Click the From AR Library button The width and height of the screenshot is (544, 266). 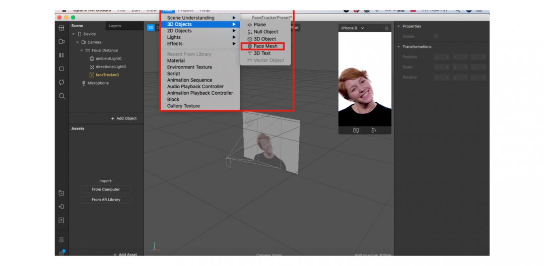pos(106,199)
